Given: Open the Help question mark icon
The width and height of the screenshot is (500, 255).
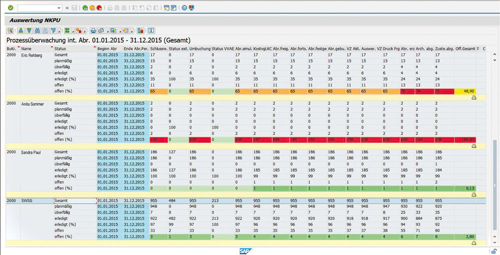Looking at the screenshot, I should [184, 8].
